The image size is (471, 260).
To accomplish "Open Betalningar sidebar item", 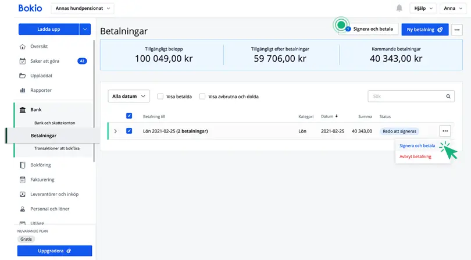I will pyautogui.click(x=44, y=136).
